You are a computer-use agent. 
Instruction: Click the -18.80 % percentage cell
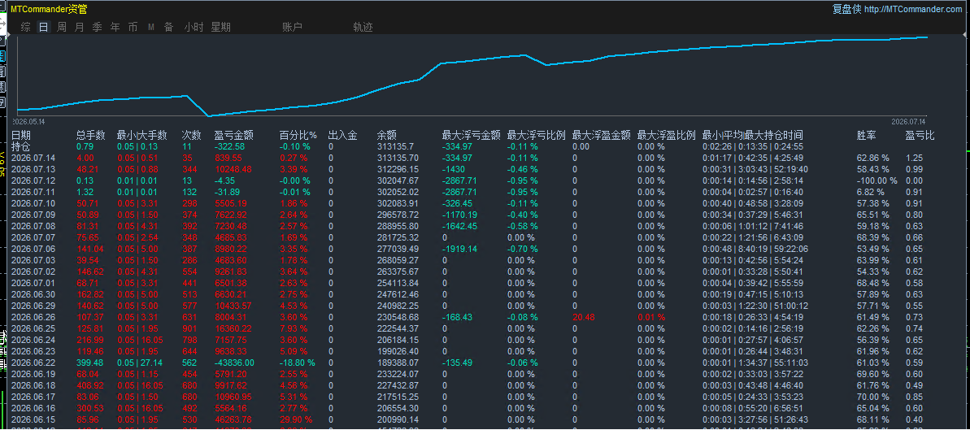pos(297,363)
